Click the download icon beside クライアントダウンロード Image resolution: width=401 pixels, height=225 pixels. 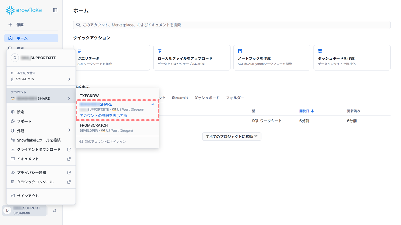pyautogui.click(x=13, y=149)
